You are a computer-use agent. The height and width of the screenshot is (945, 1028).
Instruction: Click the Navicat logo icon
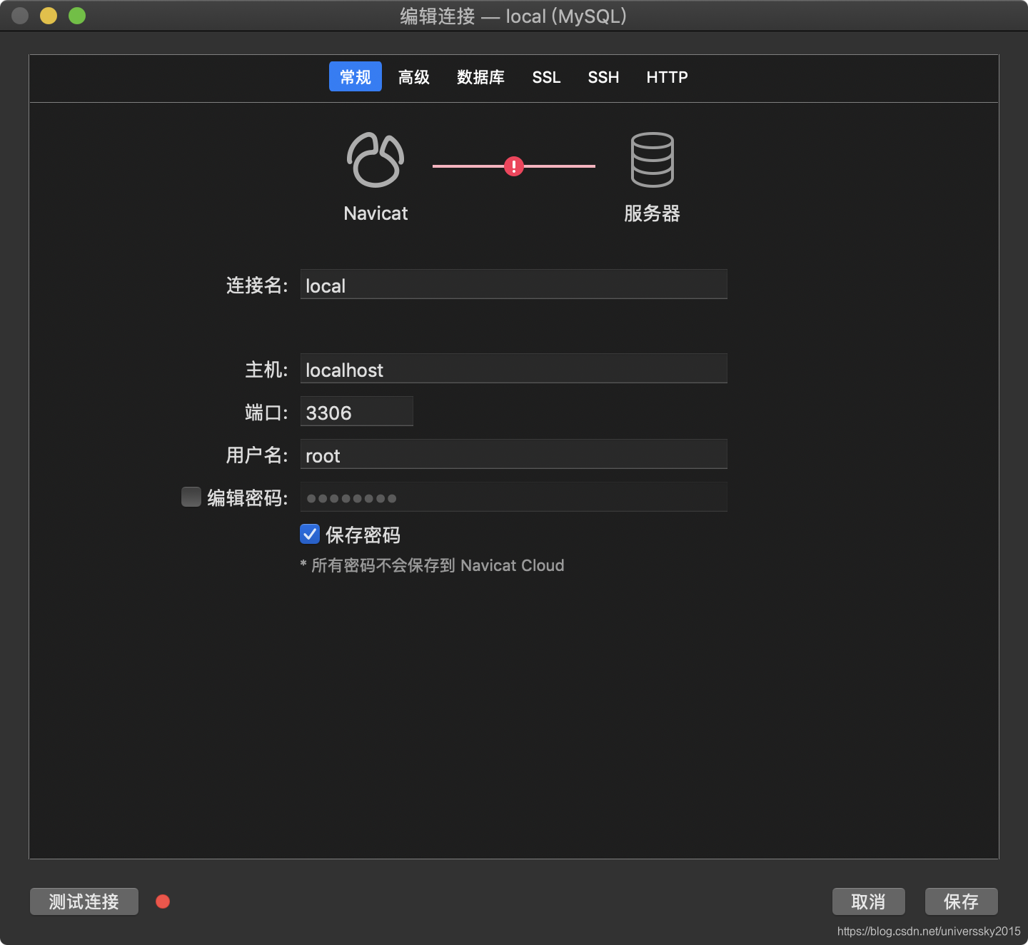click(x=376, y=160)
